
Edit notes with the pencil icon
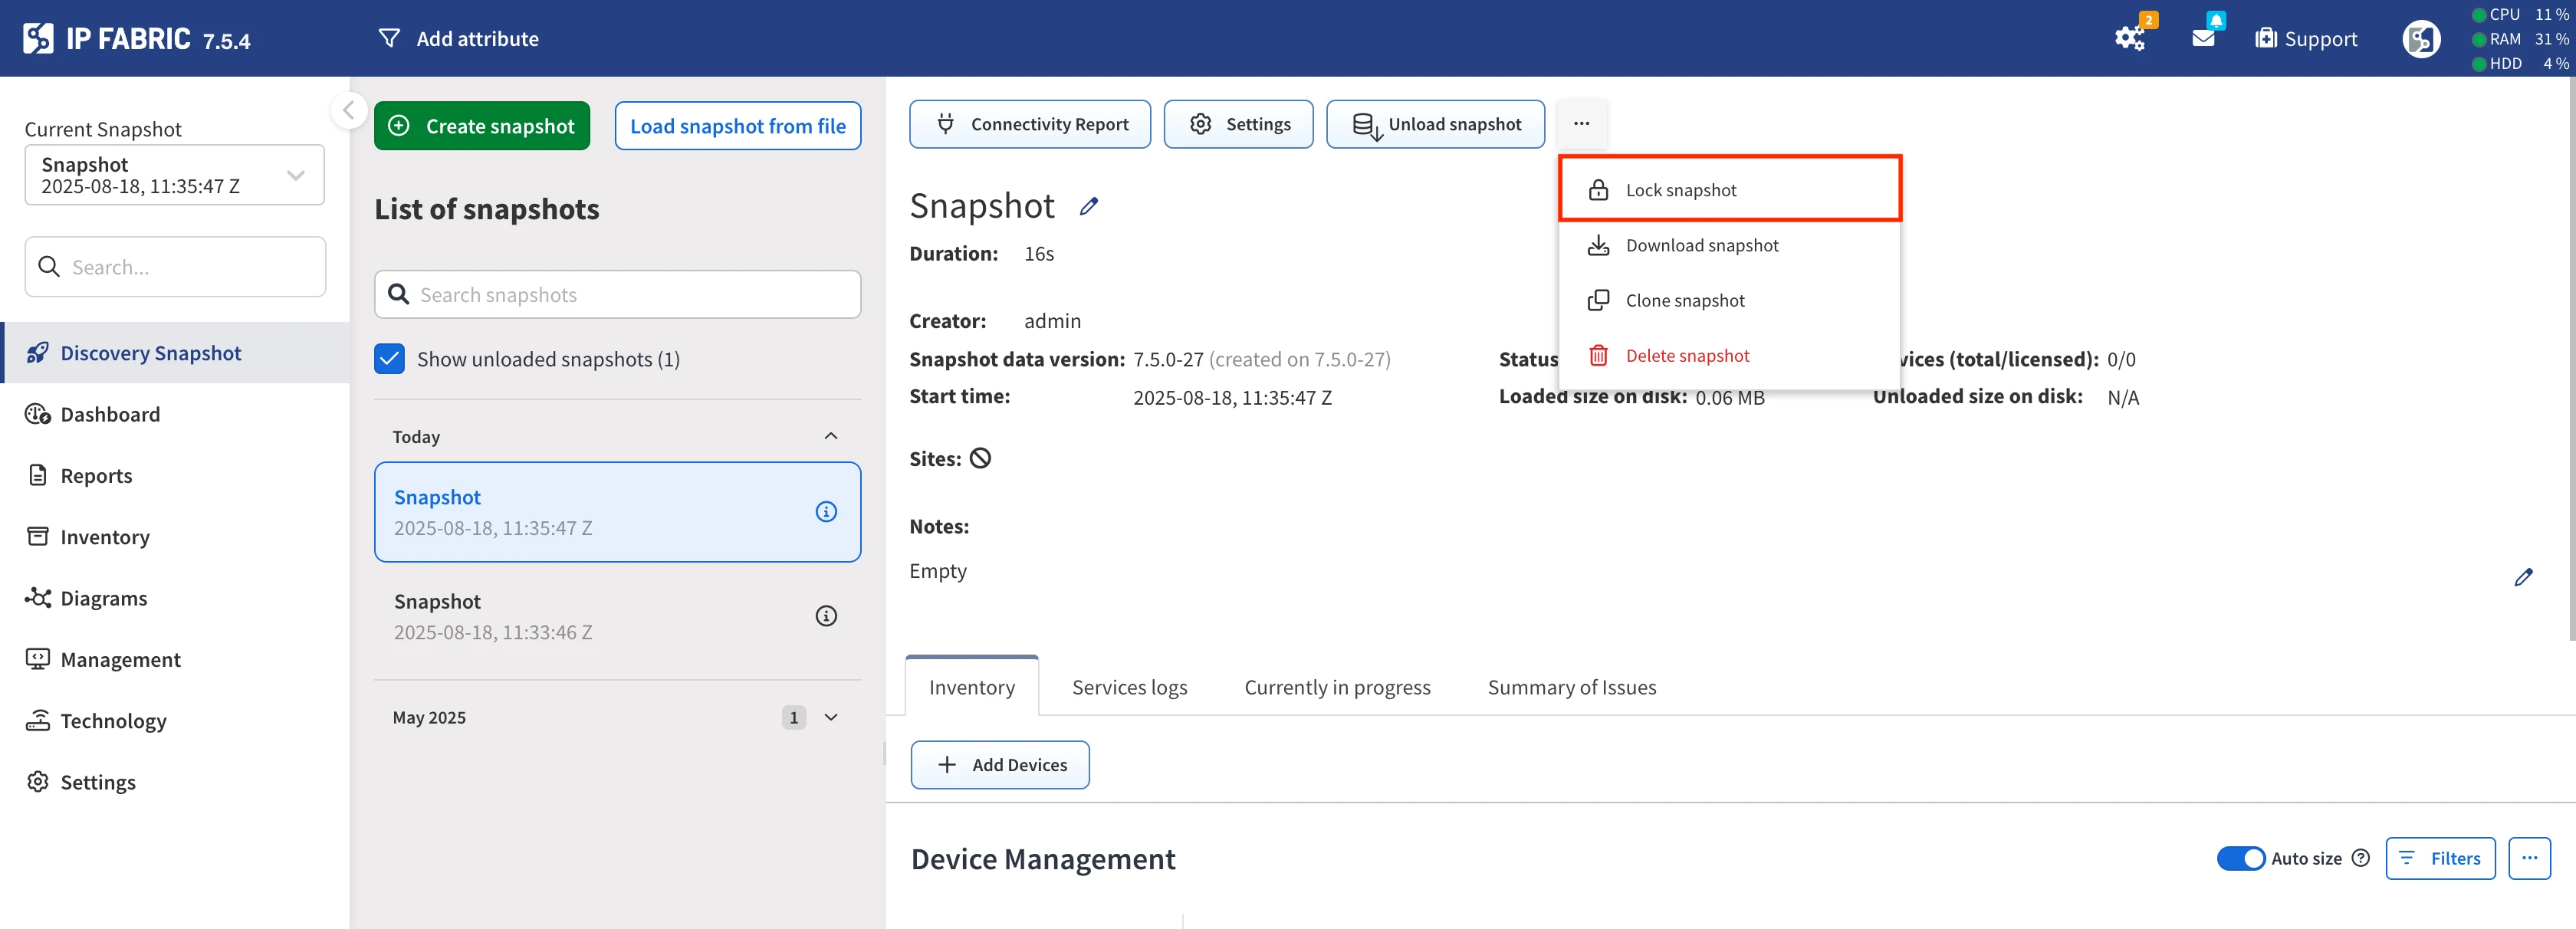(x=2523, y=577)
